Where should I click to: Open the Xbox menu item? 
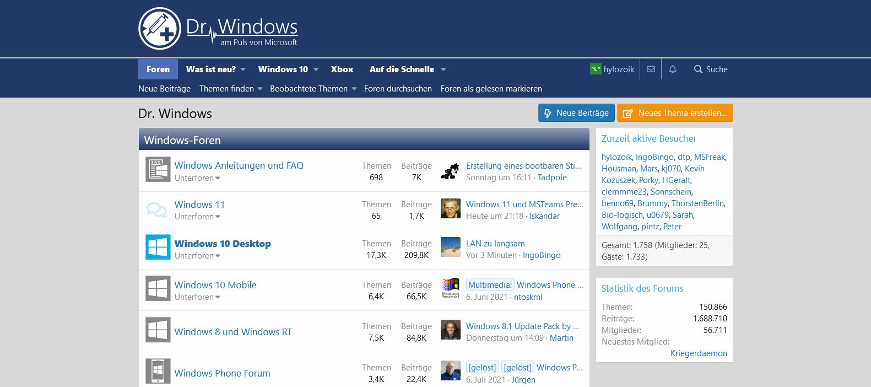click(x=342, y=69)
